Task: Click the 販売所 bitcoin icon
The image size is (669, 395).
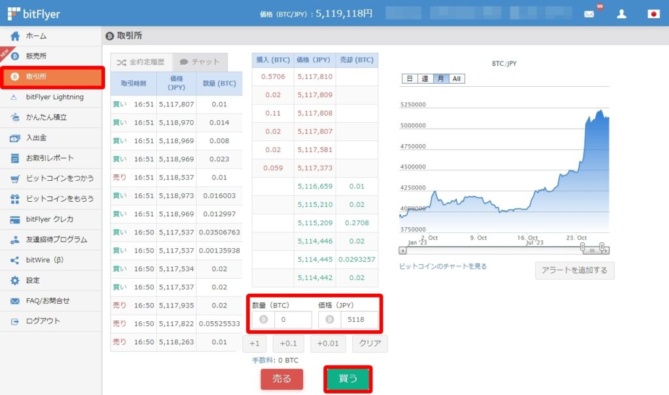Action: [15, 56]
